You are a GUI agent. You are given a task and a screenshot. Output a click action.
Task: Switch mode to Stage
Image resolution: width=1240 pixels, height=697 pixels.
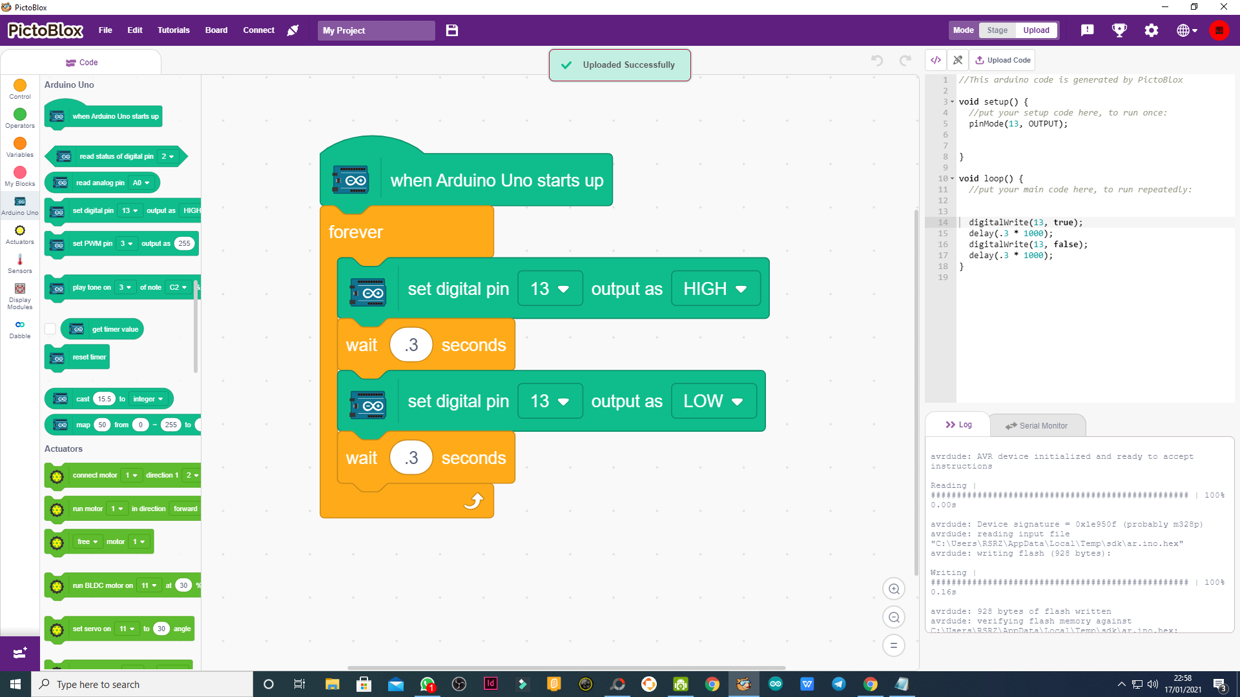[997, 30]
